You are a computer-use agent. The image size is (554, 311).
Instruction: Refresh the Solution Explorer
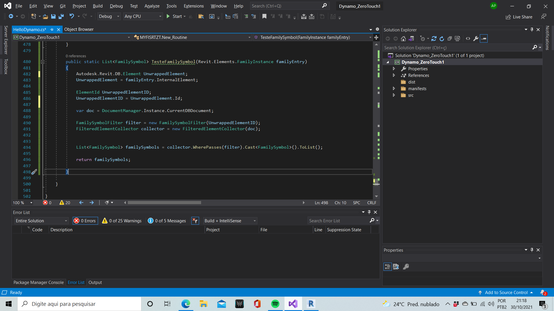(x=442, y=38)
